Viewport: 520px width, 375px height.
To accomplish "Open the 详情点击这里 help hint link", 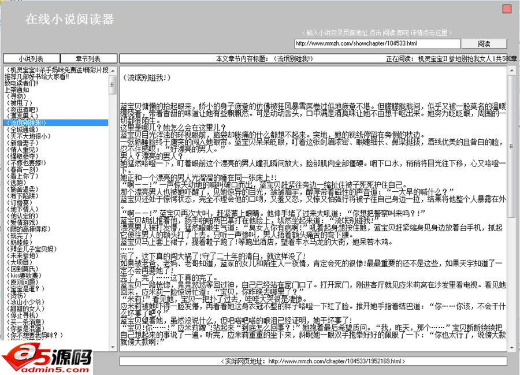I will pos(429,33).
